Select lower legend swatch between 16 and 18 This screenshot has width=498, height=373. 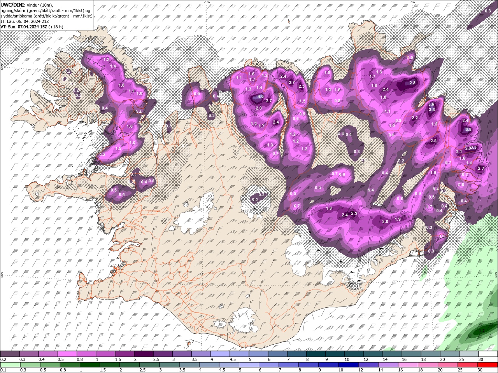click(409, 364)
